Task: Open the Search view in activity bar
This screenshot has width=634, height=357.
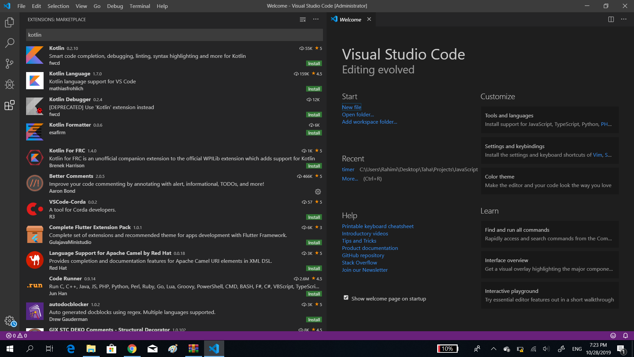Action: pyautogui.click(x=10, y=43)
